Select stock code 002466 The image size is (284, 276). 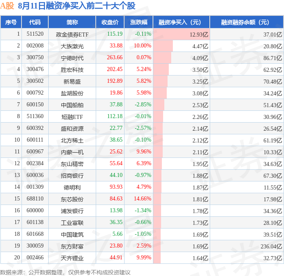click(x=35, y=258)
